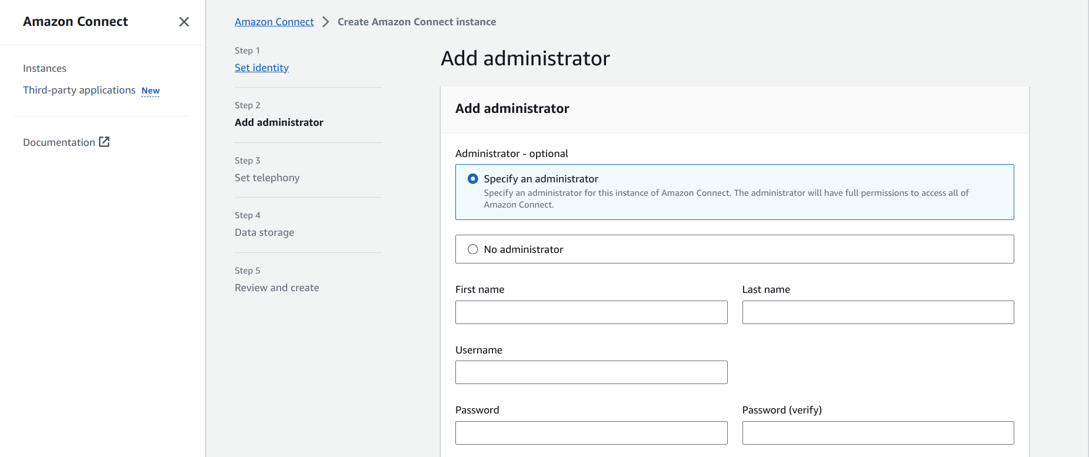Viewport: 1089px width, 457px height.
Task: Click Step 5 Review and create
Action: point(277,288)
